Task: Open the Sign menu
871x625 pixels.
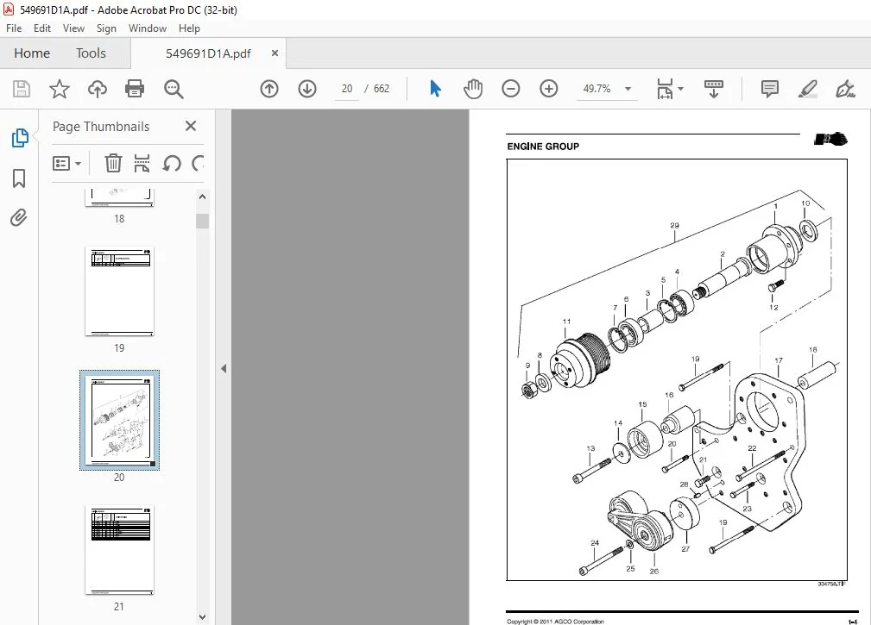Action: [106, 28]
